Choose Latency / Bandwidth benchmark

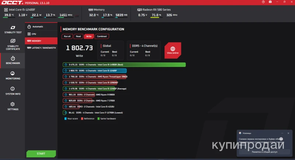click(x=41, y=48)
